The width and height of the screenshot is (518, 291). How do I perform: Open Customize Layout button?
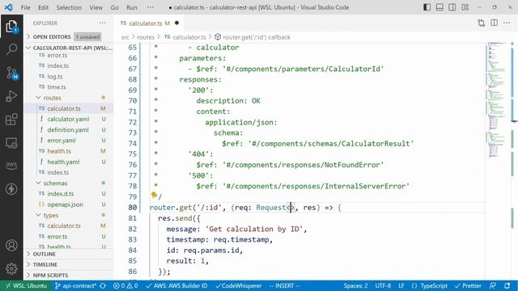(465, 7)
